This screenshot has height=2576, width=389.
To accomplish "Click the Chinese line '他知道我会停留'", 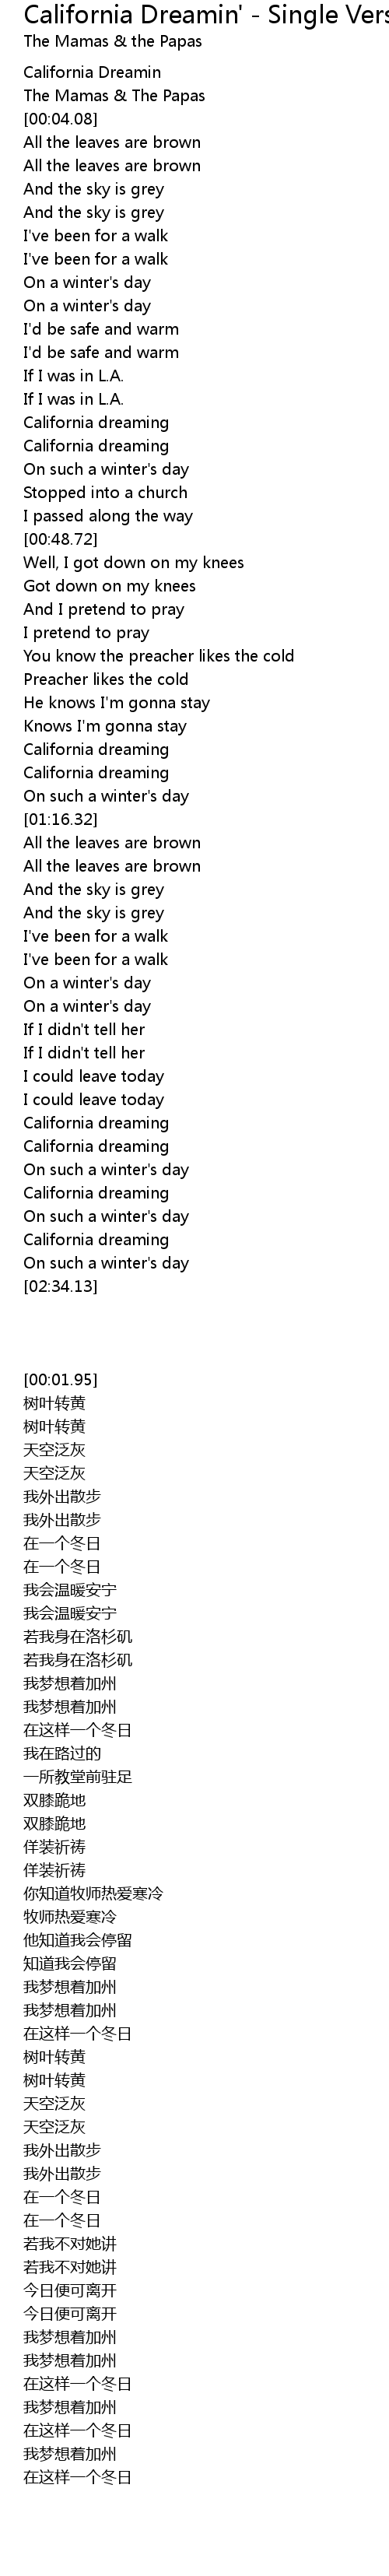I will pyautogui.click(x=78, y=1940).
